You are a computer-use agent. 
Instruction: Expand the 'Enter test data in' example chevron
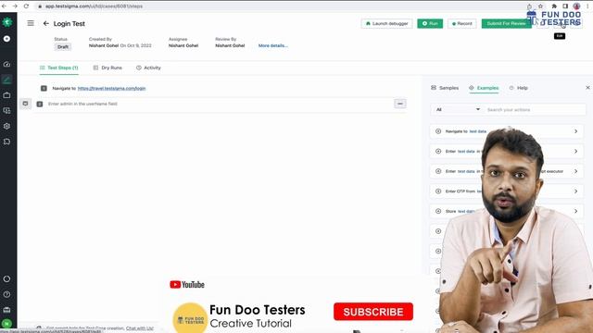point(576,152)
